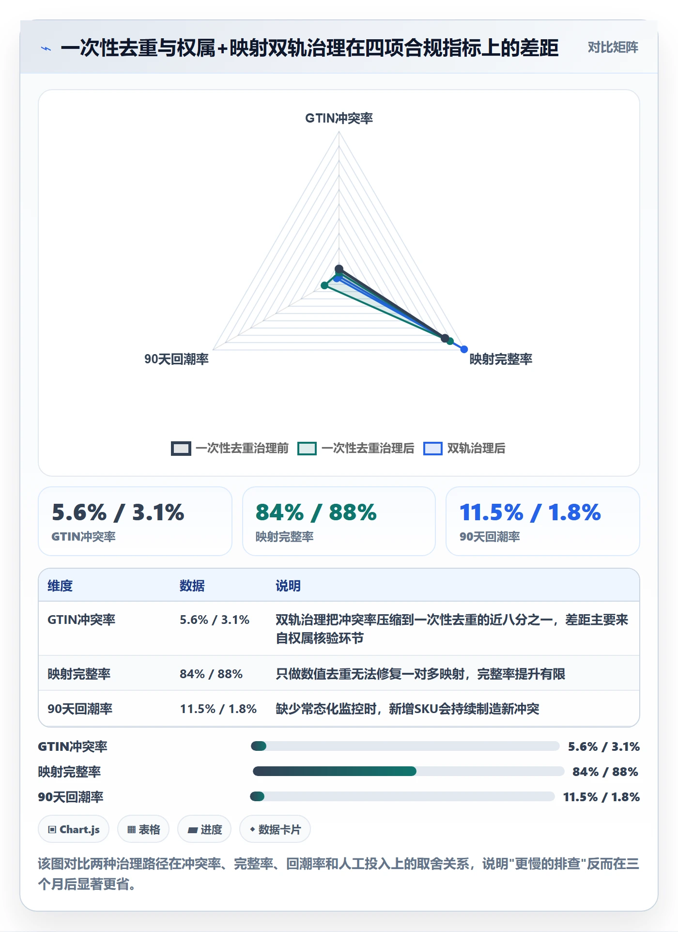Click the green data point toward 90天回潮率 axis
Screen dimensions: 678x932
[324, 286]
